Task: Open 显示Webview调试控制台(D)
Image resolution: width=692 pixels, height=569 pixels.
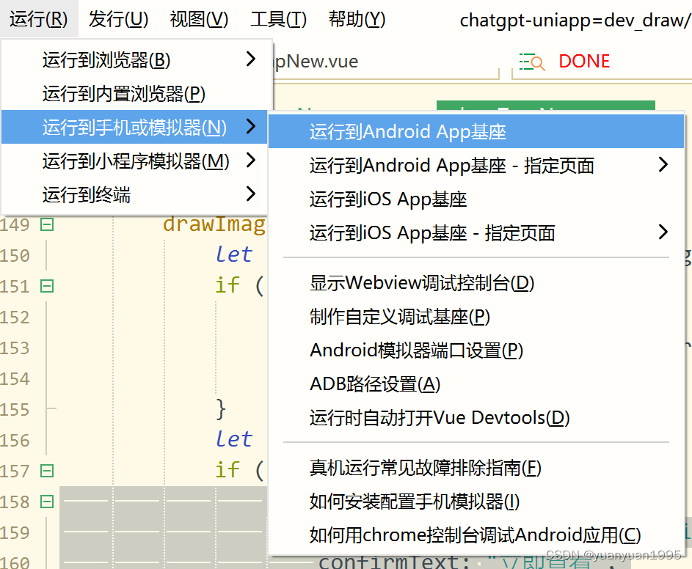Action: (x=476, y=283)
